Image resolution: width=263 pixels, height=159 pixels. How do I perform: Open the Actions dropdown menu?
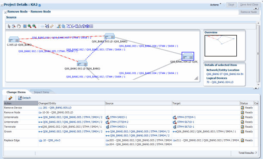click(x=216, y=5)
